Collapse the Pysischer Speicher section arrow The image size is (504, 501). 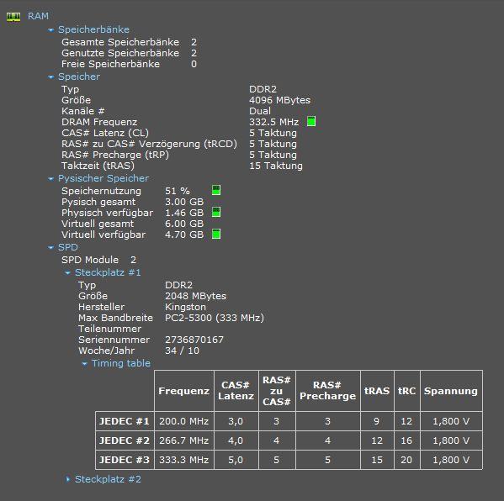coord(50,179)
